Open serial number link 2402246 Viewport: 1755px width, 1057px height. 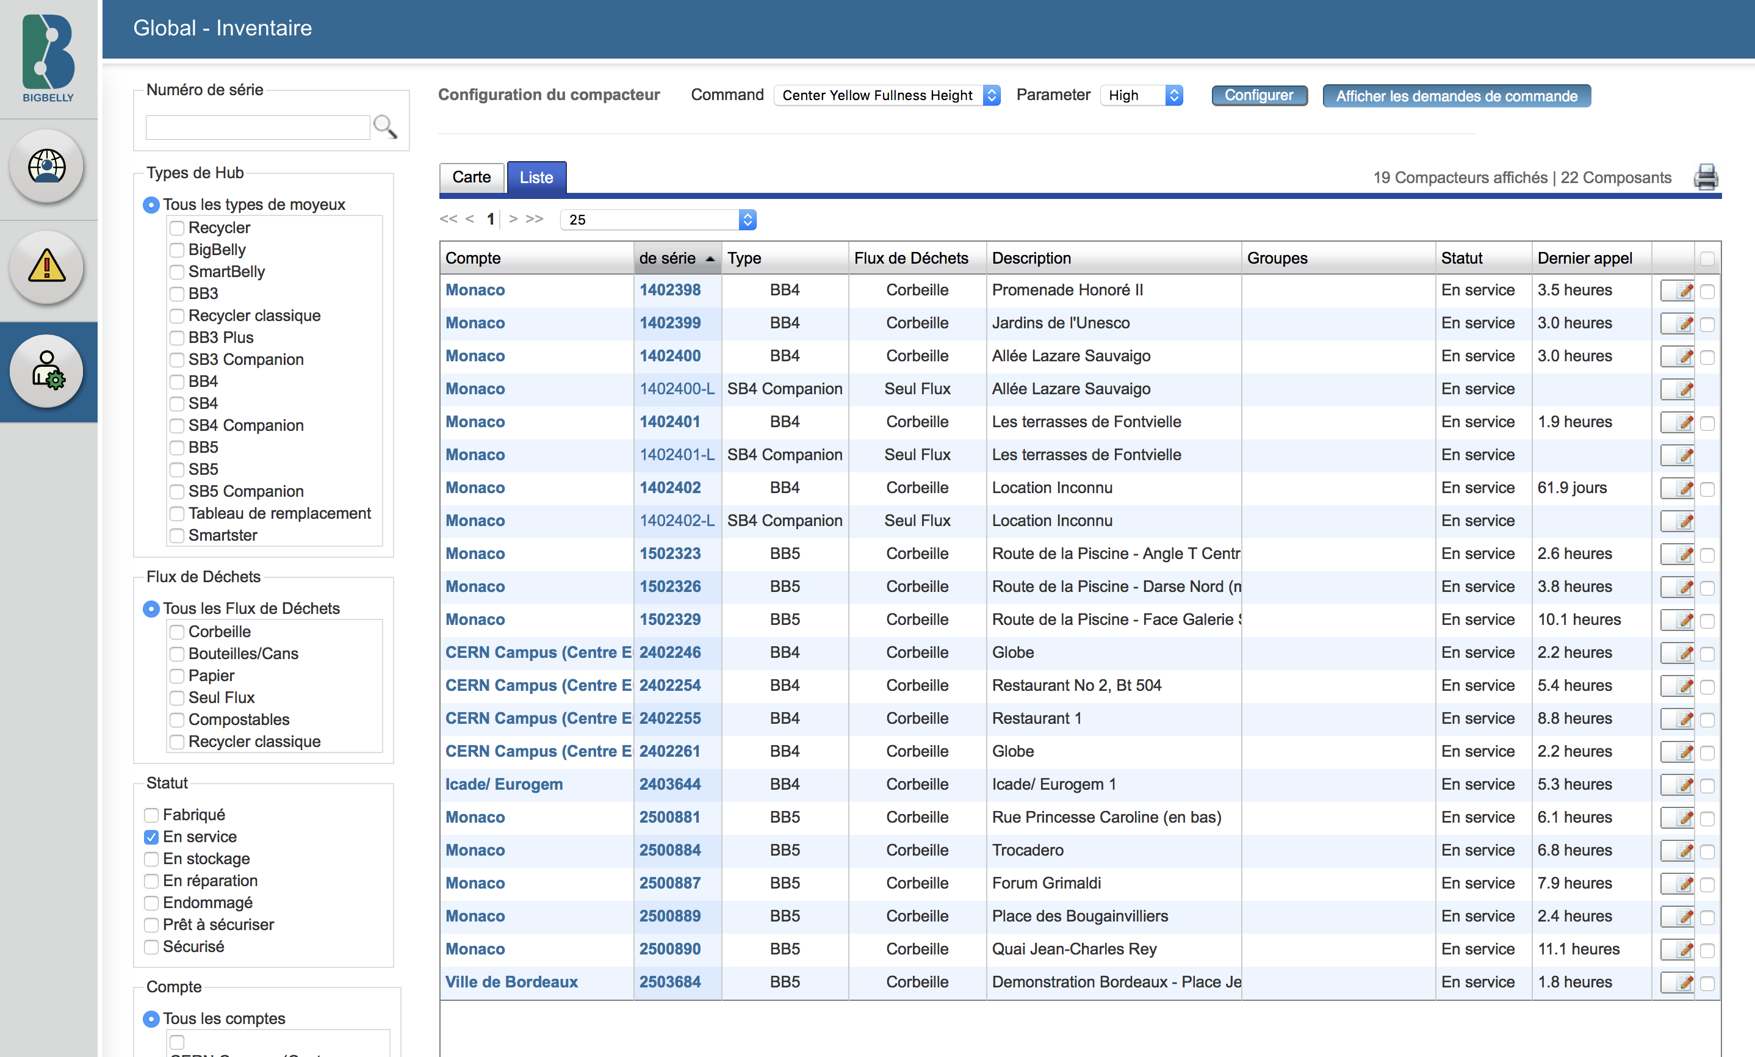pyautogui.click(x=669, y=652)
